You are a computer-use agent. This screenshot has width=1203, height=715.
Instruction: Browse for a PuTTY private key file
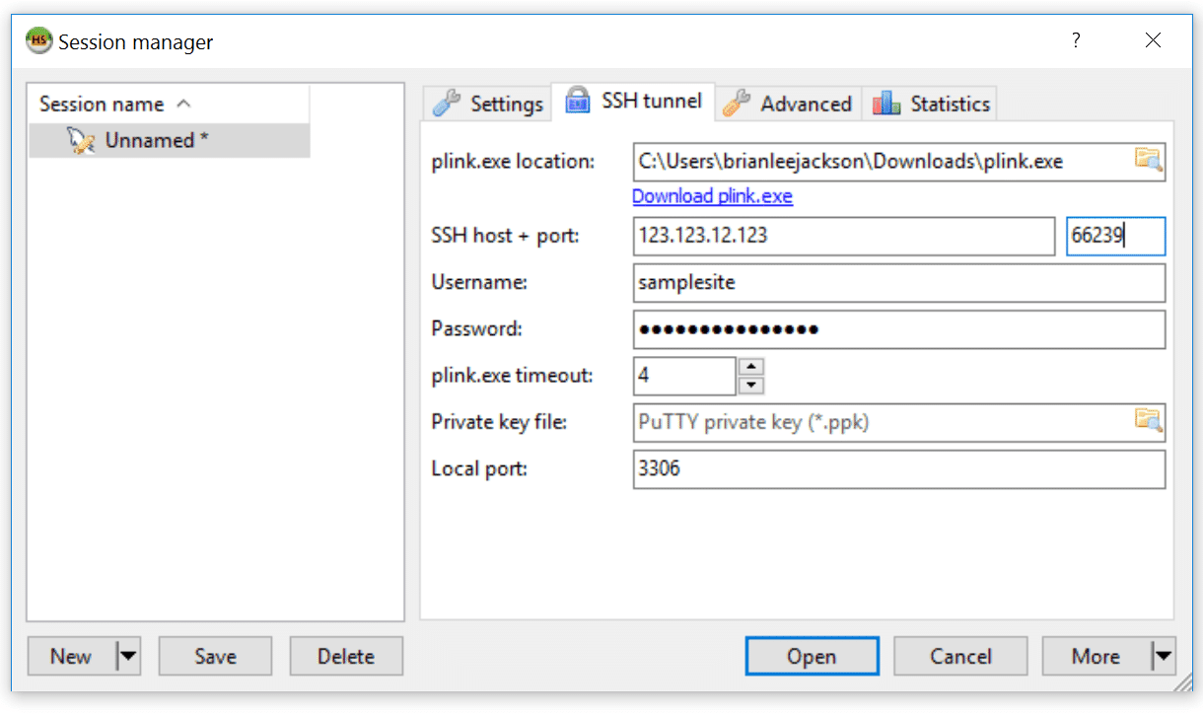click(x=1149, y=421)
